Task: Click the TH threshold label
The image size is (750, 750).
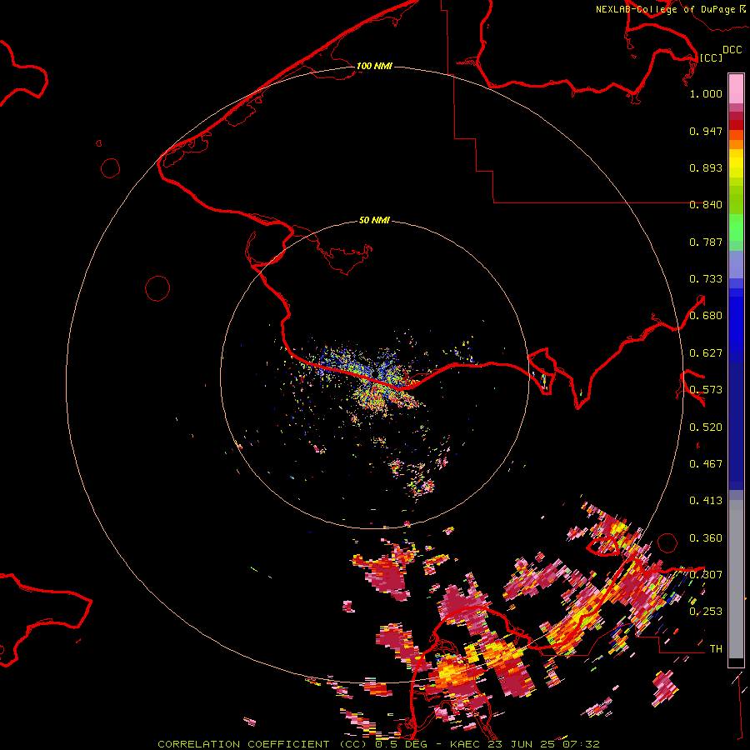Action: coord(716,649)
